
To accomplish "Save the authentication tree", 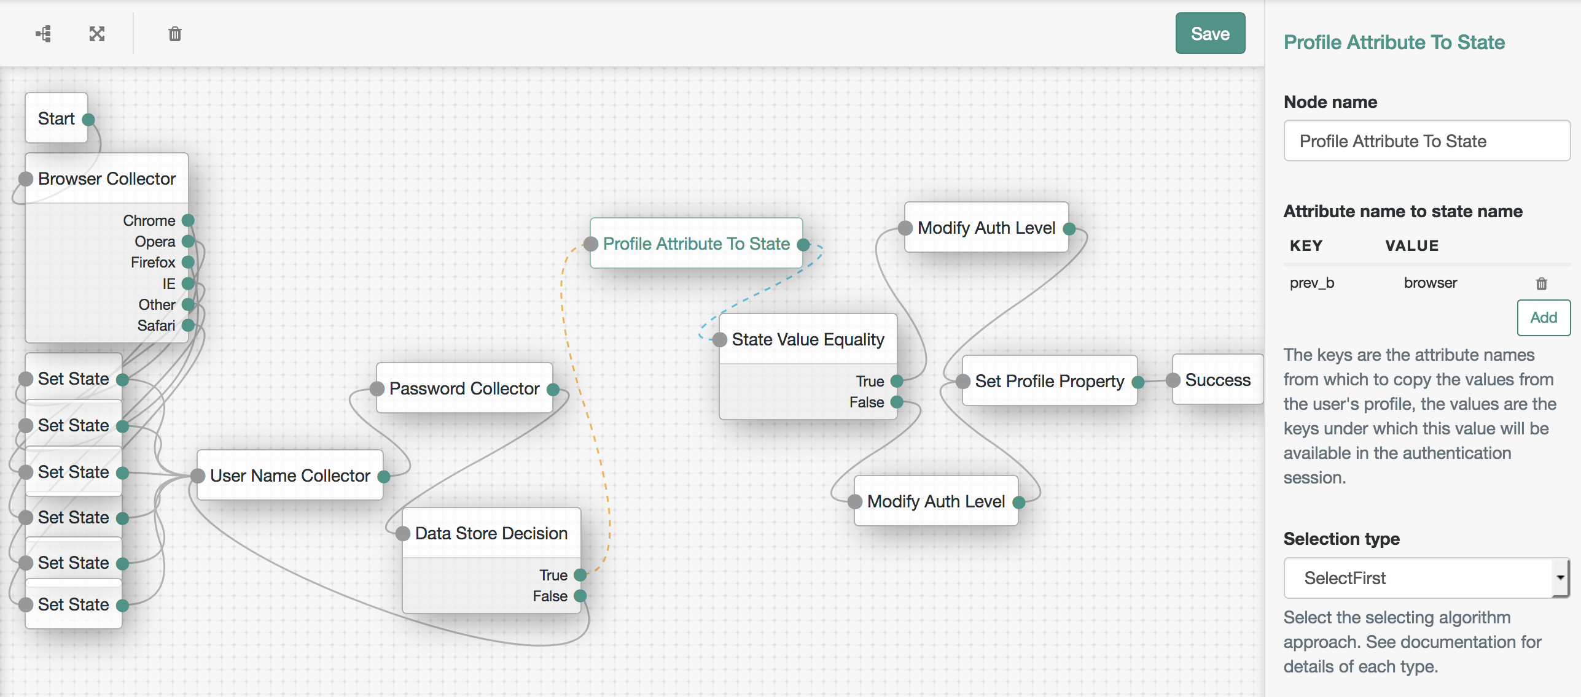I will pos(1209,34).
